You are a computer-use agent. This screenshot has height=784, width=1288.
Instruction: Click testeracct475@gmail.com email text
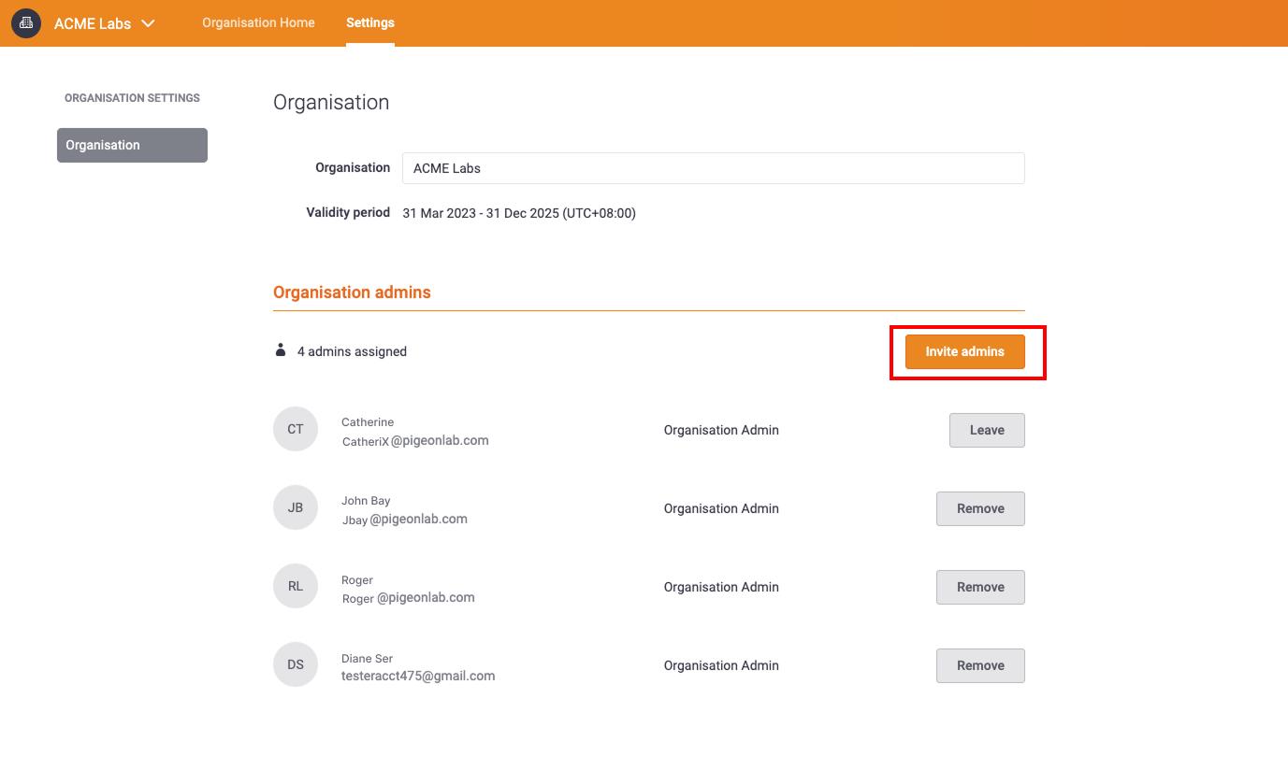[x=418, y=676]
